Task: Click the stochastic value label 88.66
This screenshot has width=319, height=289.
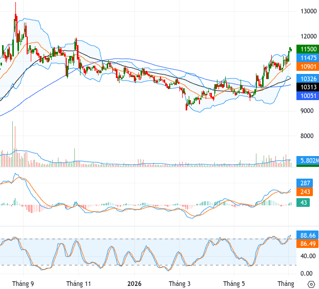Action: [307, 235]
